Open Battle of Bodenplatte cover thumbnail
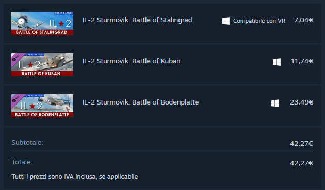The height and width of the screenshot is (190, 325). click(x=42, y=106)
